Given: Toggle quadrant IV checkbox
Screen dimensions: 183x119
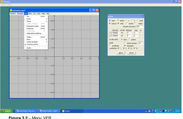Looking at the screenshot, I should click(x=134, y=48).
